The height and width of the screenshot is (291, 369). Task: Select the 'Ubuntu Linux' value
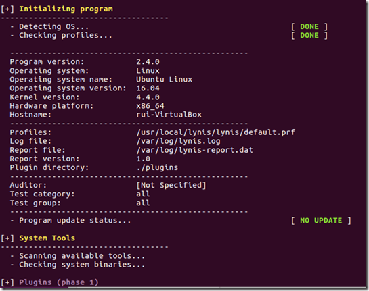[x=164, y=79]
